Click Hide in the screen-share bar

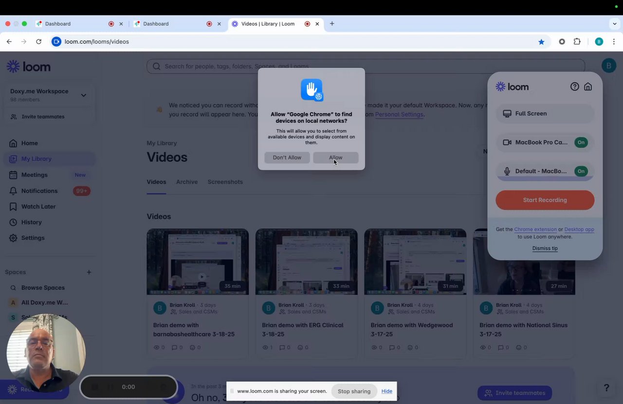pos(387,391)
